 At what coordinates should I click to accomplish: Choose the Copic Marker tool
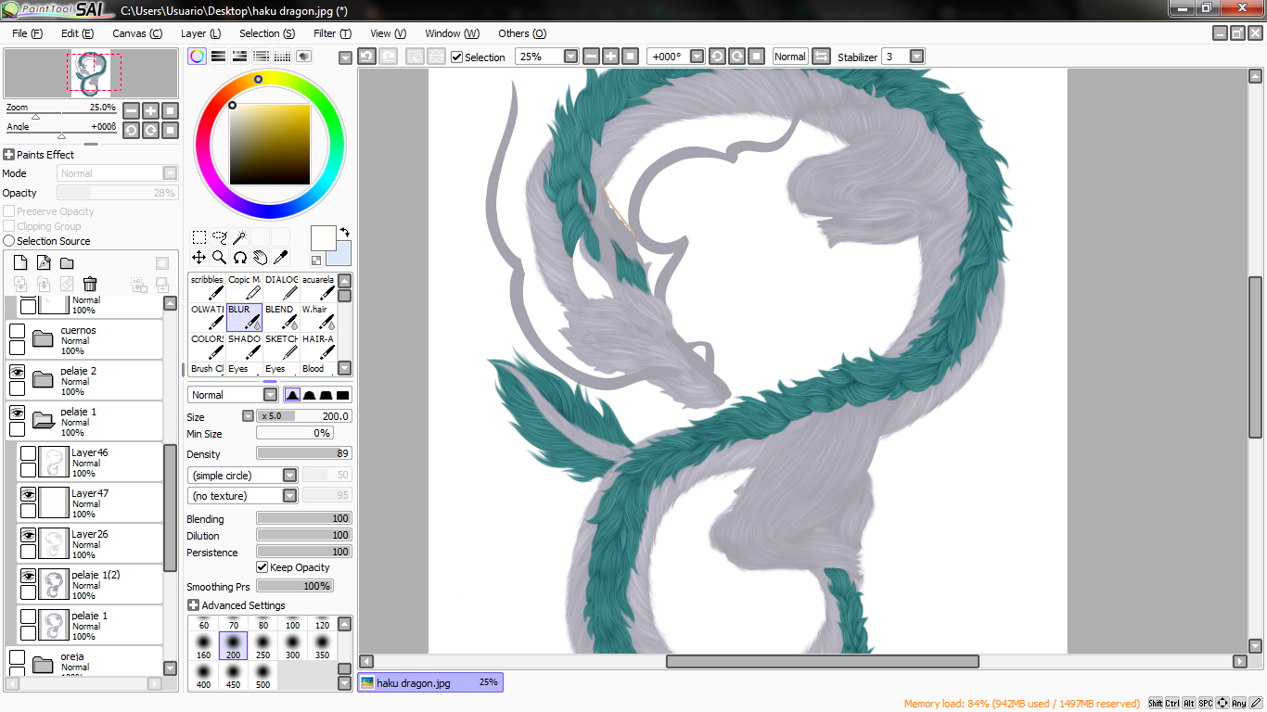click(244, 287)
